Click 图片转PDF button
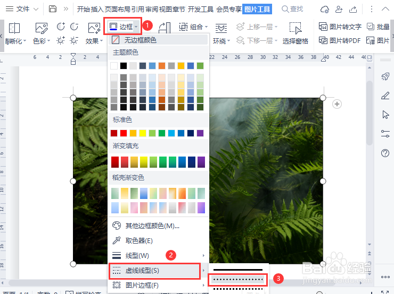This screenshot has width=394, height=294. click(x=340, y=40)
